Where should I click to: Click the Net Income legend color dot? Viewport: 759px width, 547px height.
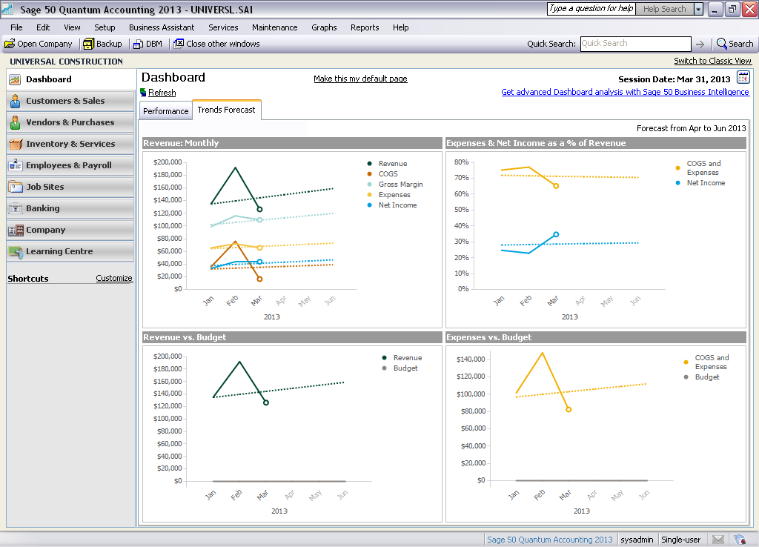click(x=369, y=205)
